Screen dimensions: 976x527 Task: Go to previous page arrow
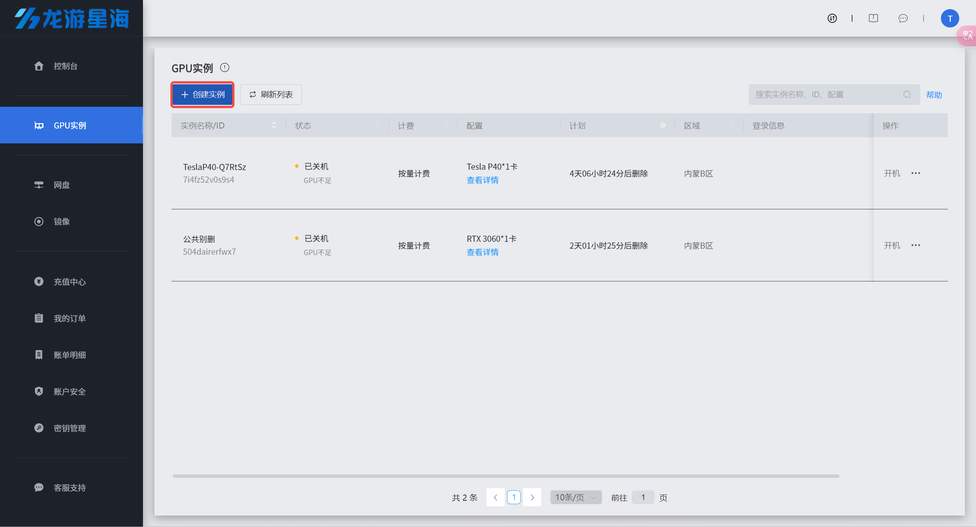pos(495,497)
